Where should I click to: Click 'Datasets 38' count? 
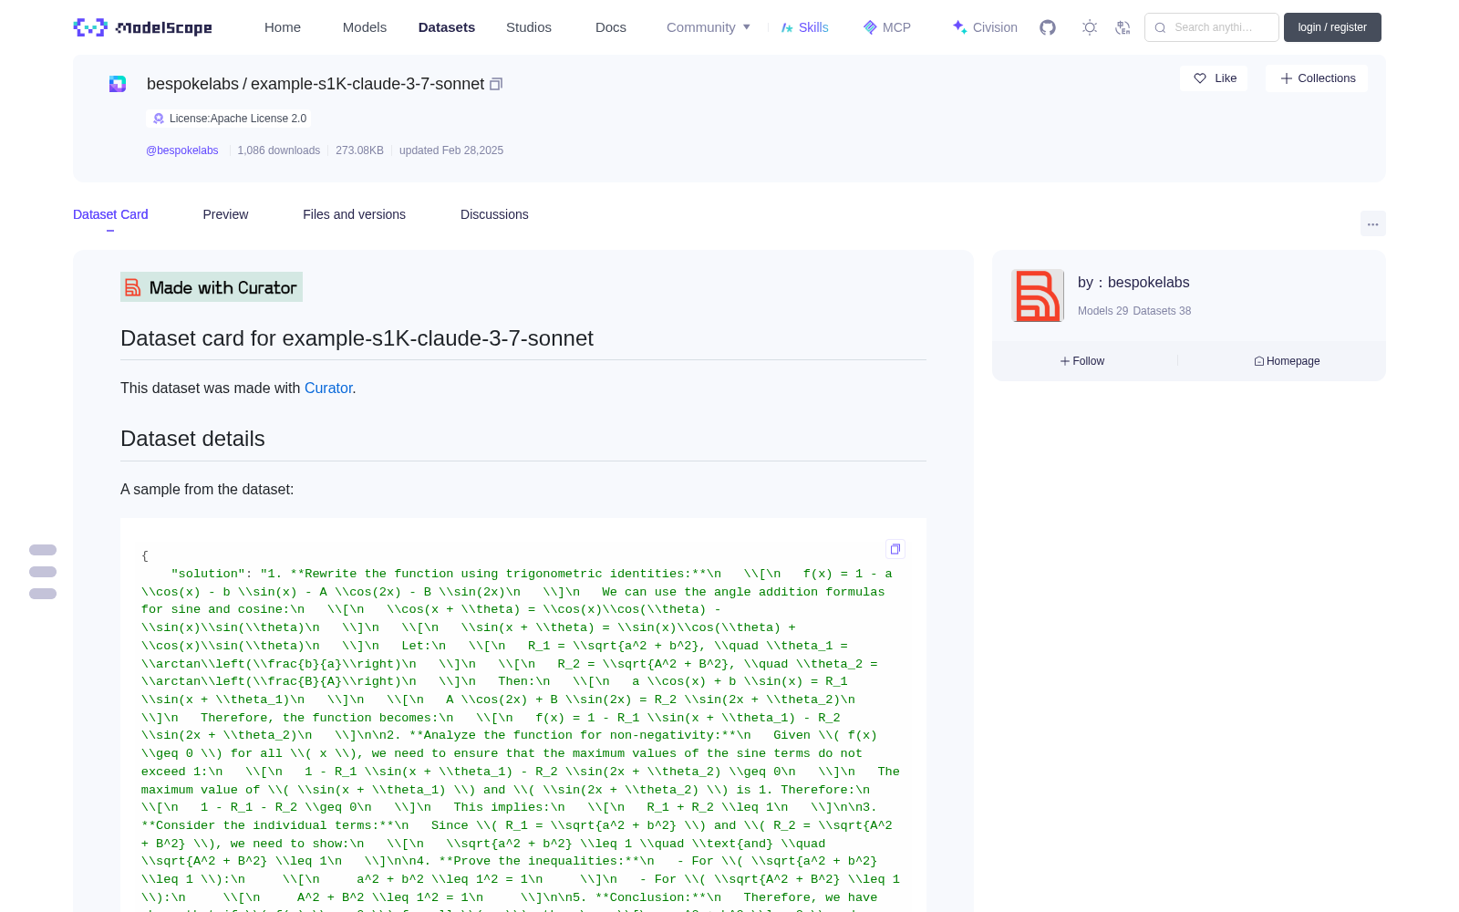[x=1162, y=311]
